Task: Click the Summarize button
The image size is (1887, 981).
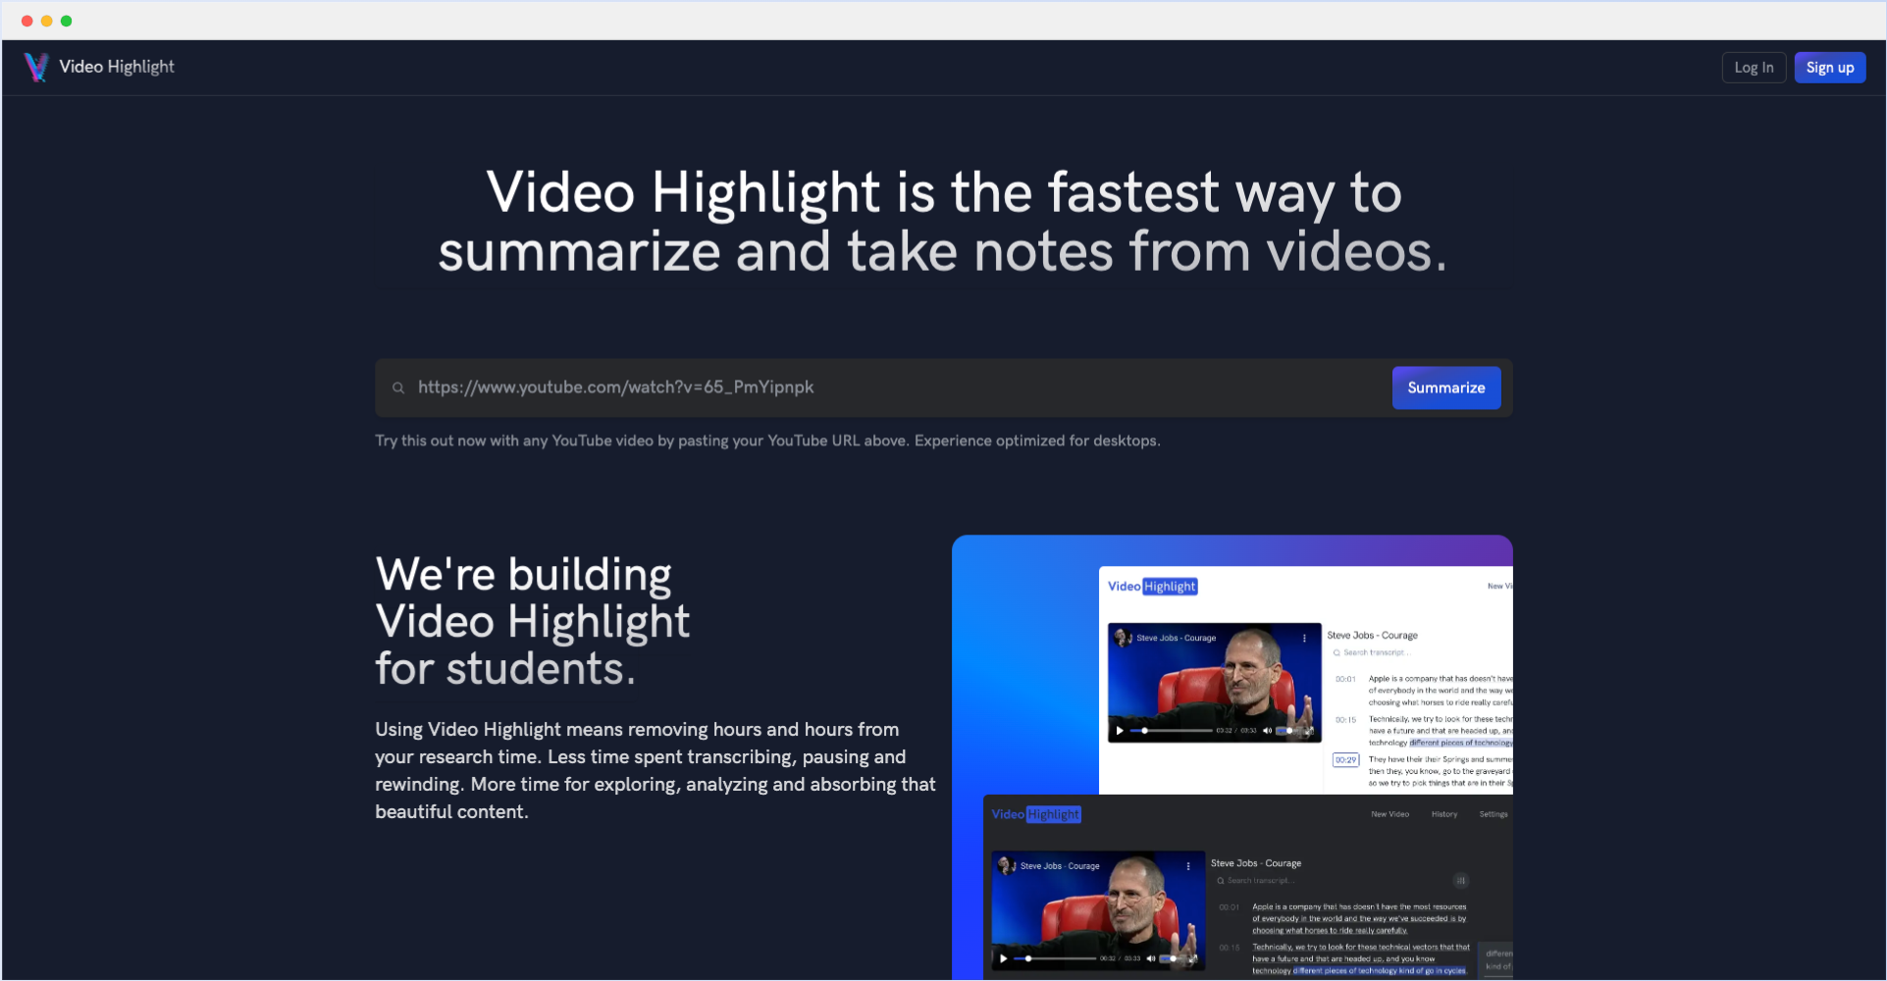Action: point(1445,387)
